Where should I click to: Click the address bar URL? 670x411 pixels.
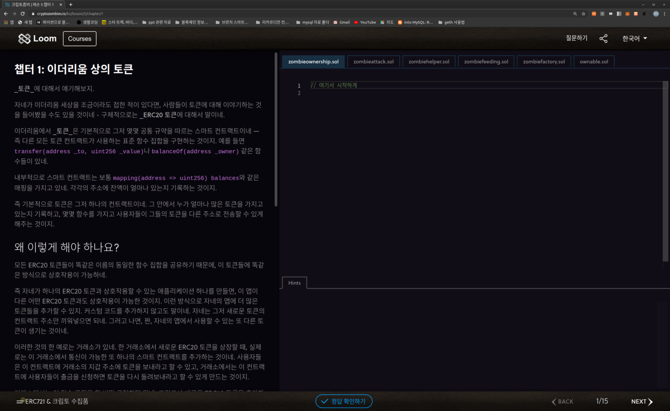tap(70, 13)
